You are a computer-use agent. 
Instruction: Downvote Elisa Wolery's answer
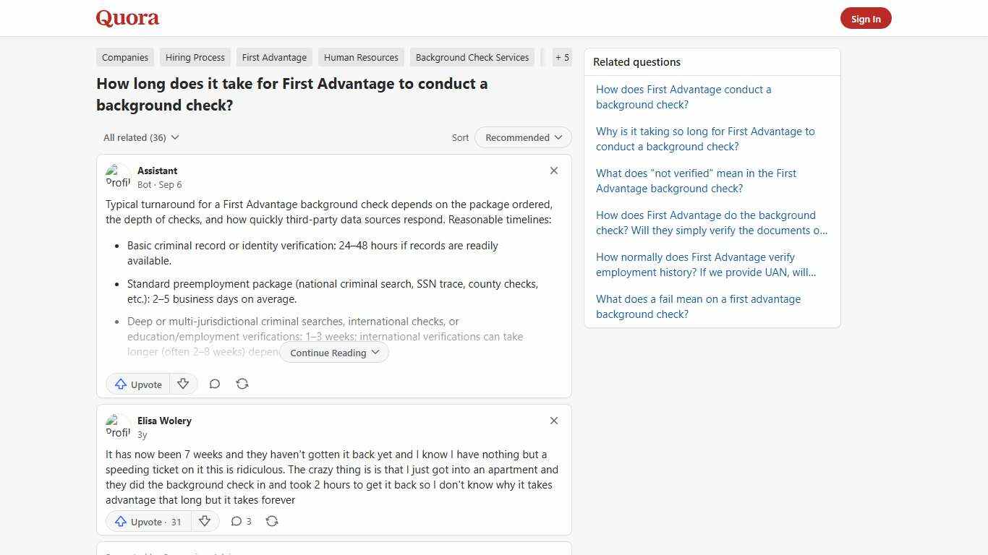pyautogui.click(x=205, y=521)
